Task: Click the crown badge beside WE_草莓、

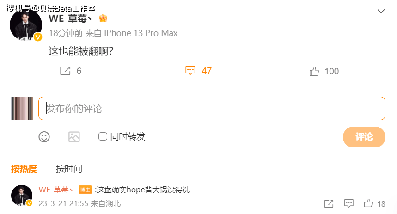Action: click(x=103, y=18)
